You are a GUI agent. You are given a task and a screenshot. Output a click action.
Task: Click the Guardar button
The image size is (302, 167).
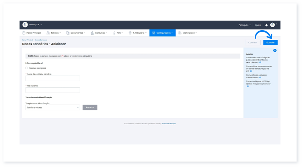click(x=270, y=43)
